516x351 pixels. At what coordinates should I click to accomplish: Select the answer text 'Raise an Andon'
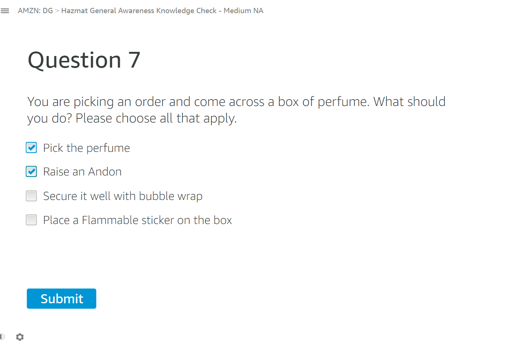(82, 171)
